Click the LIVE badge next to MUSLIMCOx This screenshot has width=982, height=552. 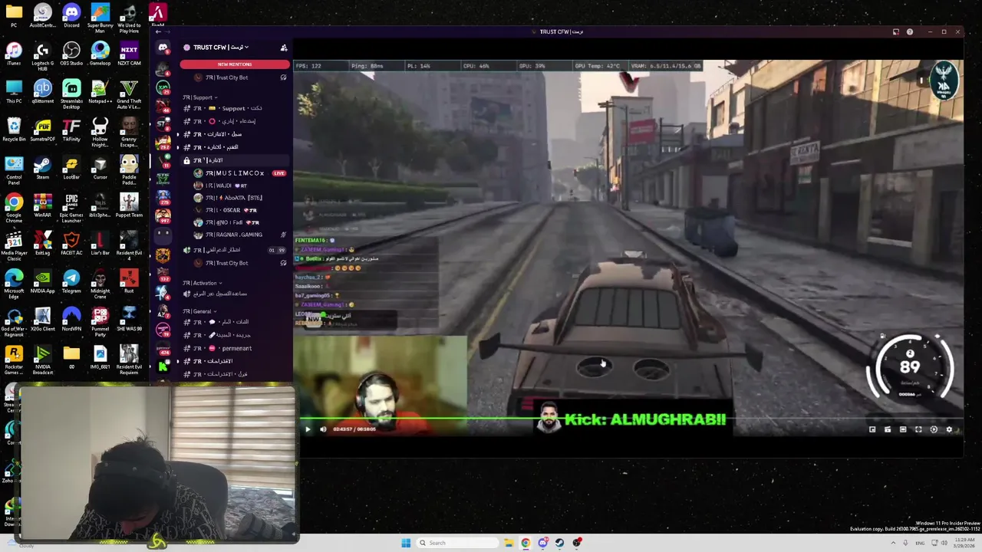tap(279, 173)
